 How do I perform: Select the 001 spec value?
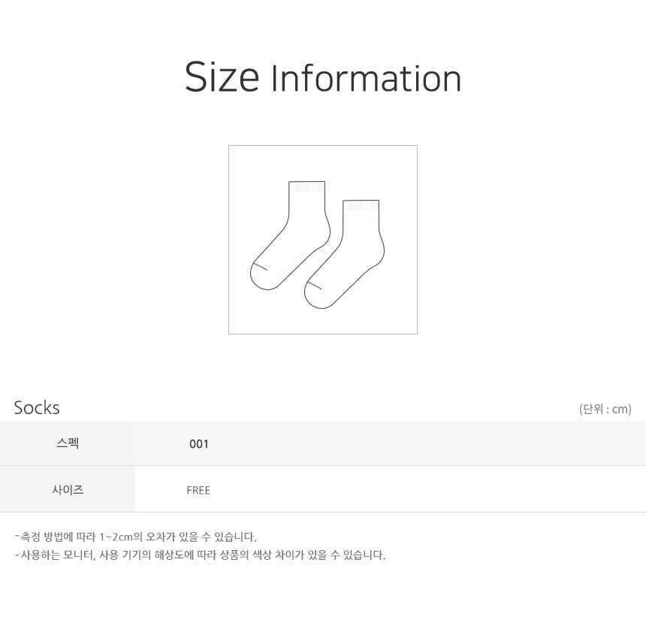(199, 444)
